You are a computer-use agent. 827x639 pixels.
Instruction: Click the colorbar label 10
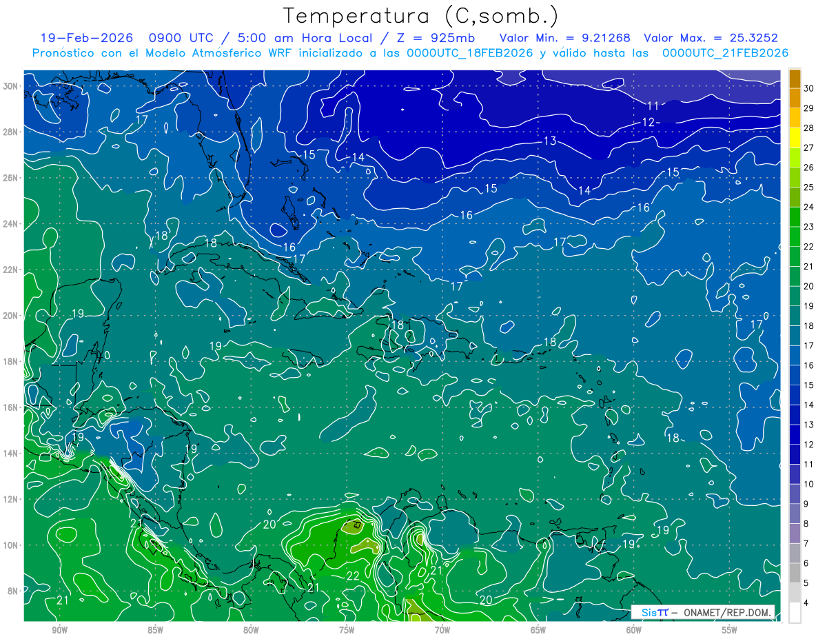point(809,485)
